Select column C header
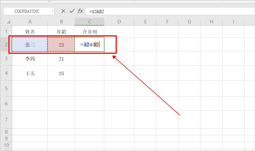Screen dimensions: 255x151 pos(90,22)
